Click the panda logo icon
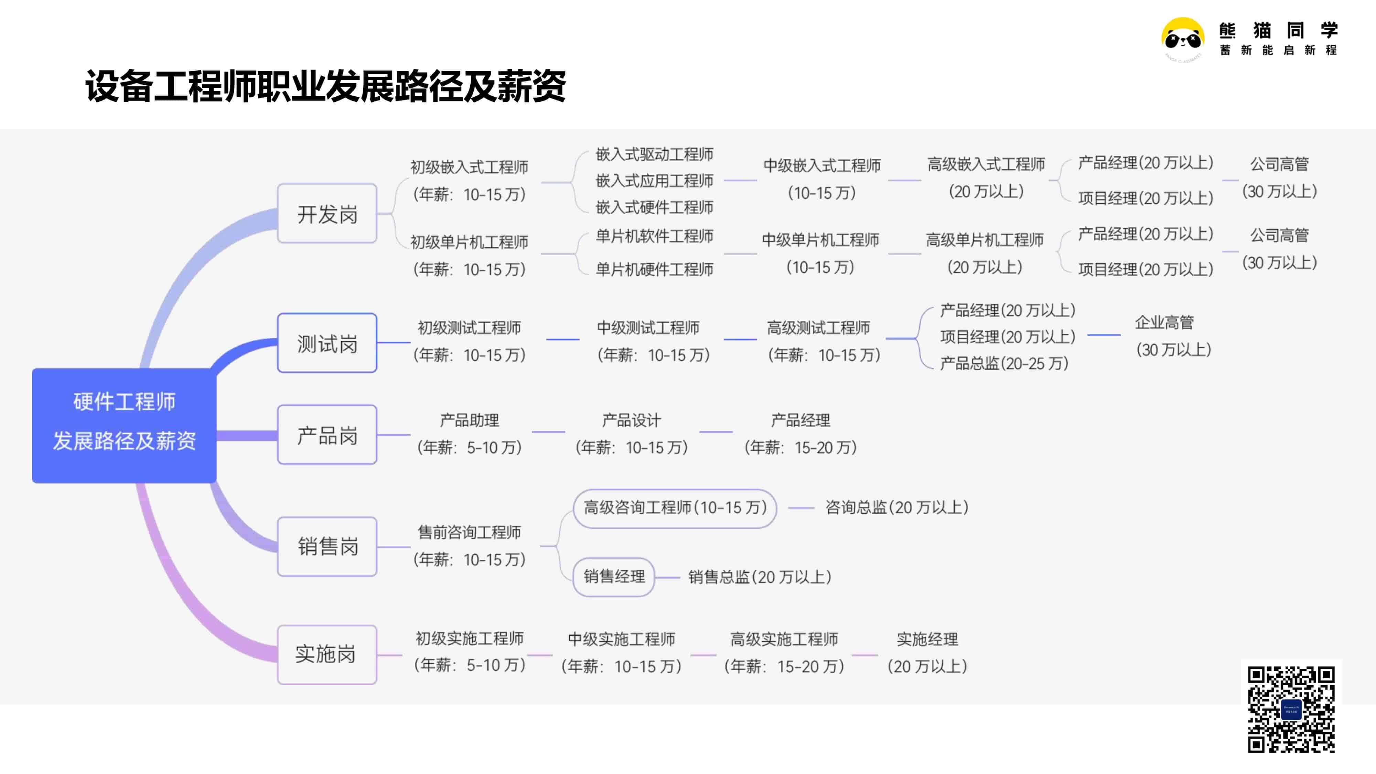This screenshot has width=1376, height=774. tap(1183, 40)
